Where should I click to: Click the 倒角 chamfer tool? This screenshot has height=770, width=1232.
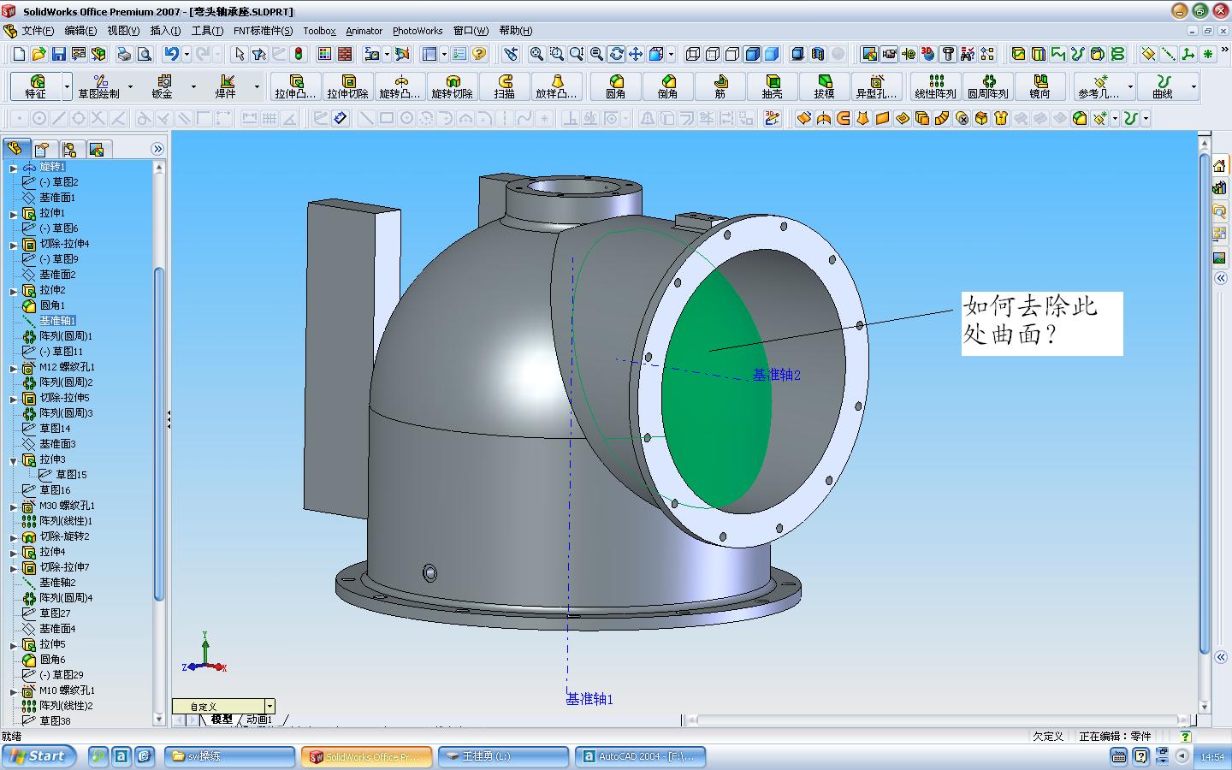[667, 86]
